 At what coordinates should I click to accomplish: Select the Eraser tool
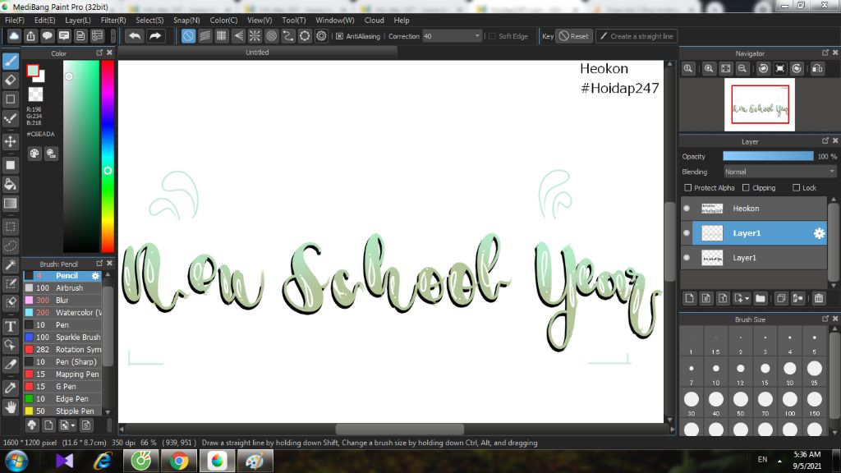click(x=10, y=80)
